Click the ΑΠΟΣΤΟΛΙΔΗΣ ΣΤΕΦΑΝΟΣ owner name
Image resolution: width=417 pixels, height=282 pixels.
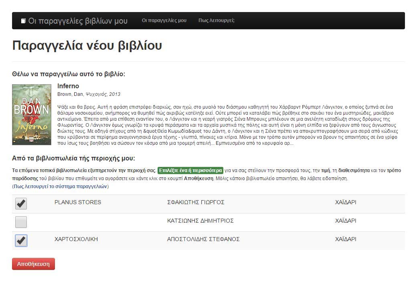[x=203, y=239]
